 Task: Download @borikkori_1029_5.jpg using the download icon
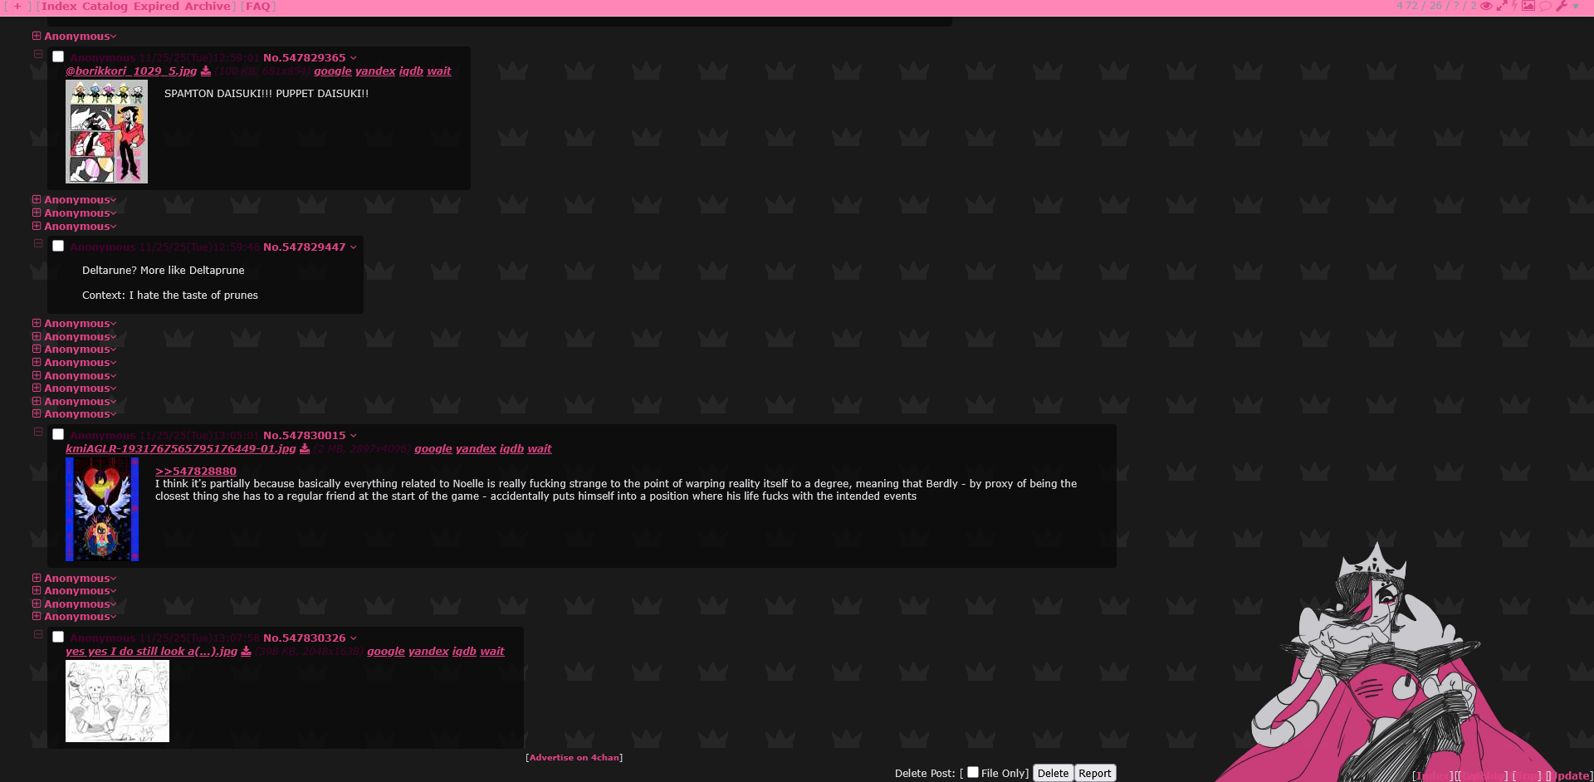pyautogui.click(x=206, y=71)
